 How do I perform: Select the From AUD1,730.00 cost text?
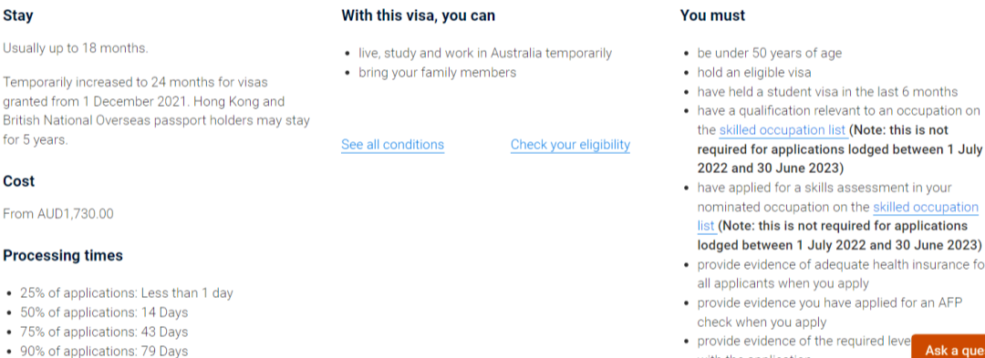coord(58,214)
